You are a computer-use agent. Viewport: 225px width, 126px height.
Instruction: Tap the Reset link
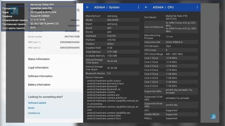(x=31, y=108)
